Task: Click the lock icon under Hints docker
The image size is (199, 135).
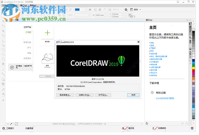Action: point(147,124)
